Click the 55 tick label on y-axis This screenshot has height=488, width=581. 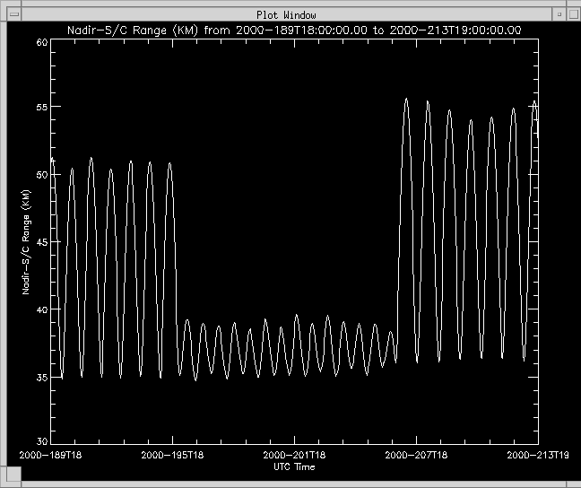[x=41, y=108]
